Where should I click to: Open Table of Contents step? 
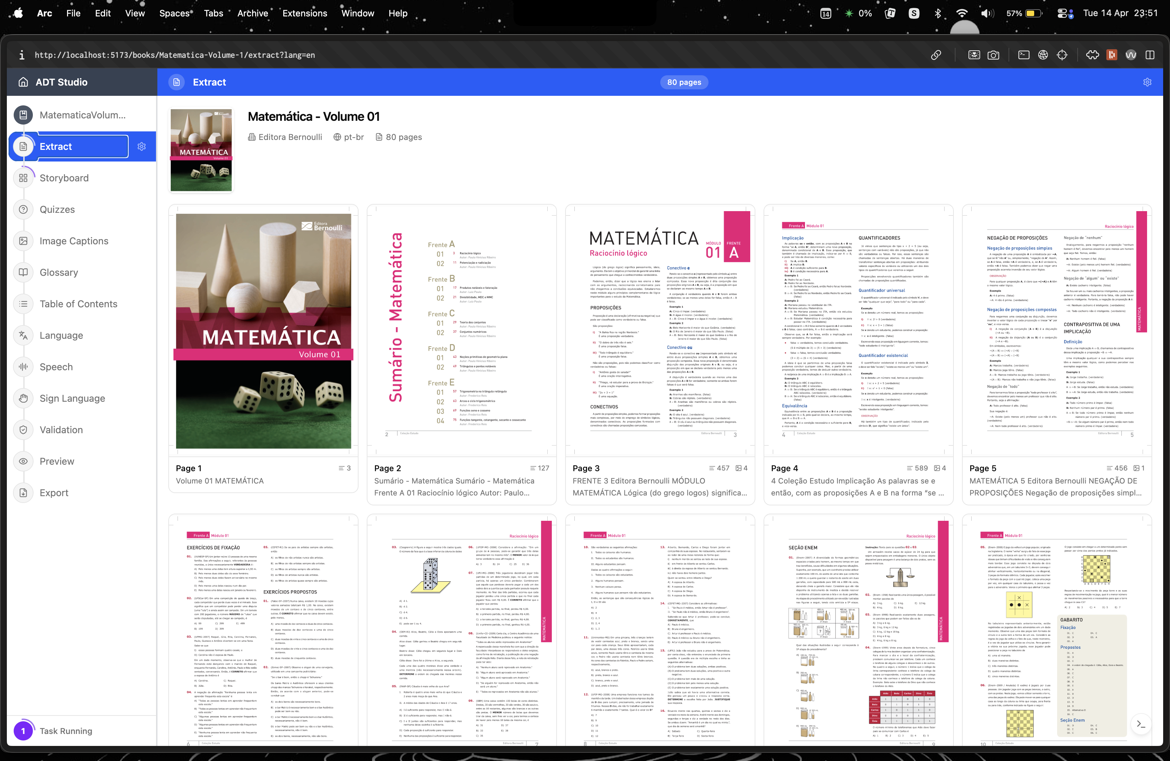tap(78, 304)
